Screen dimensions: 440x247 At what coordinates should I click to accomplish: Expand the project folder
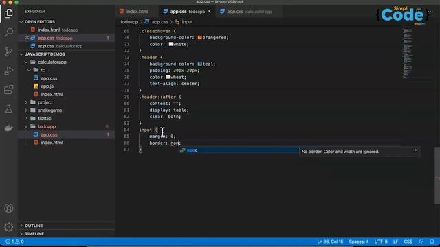(26, 102)
